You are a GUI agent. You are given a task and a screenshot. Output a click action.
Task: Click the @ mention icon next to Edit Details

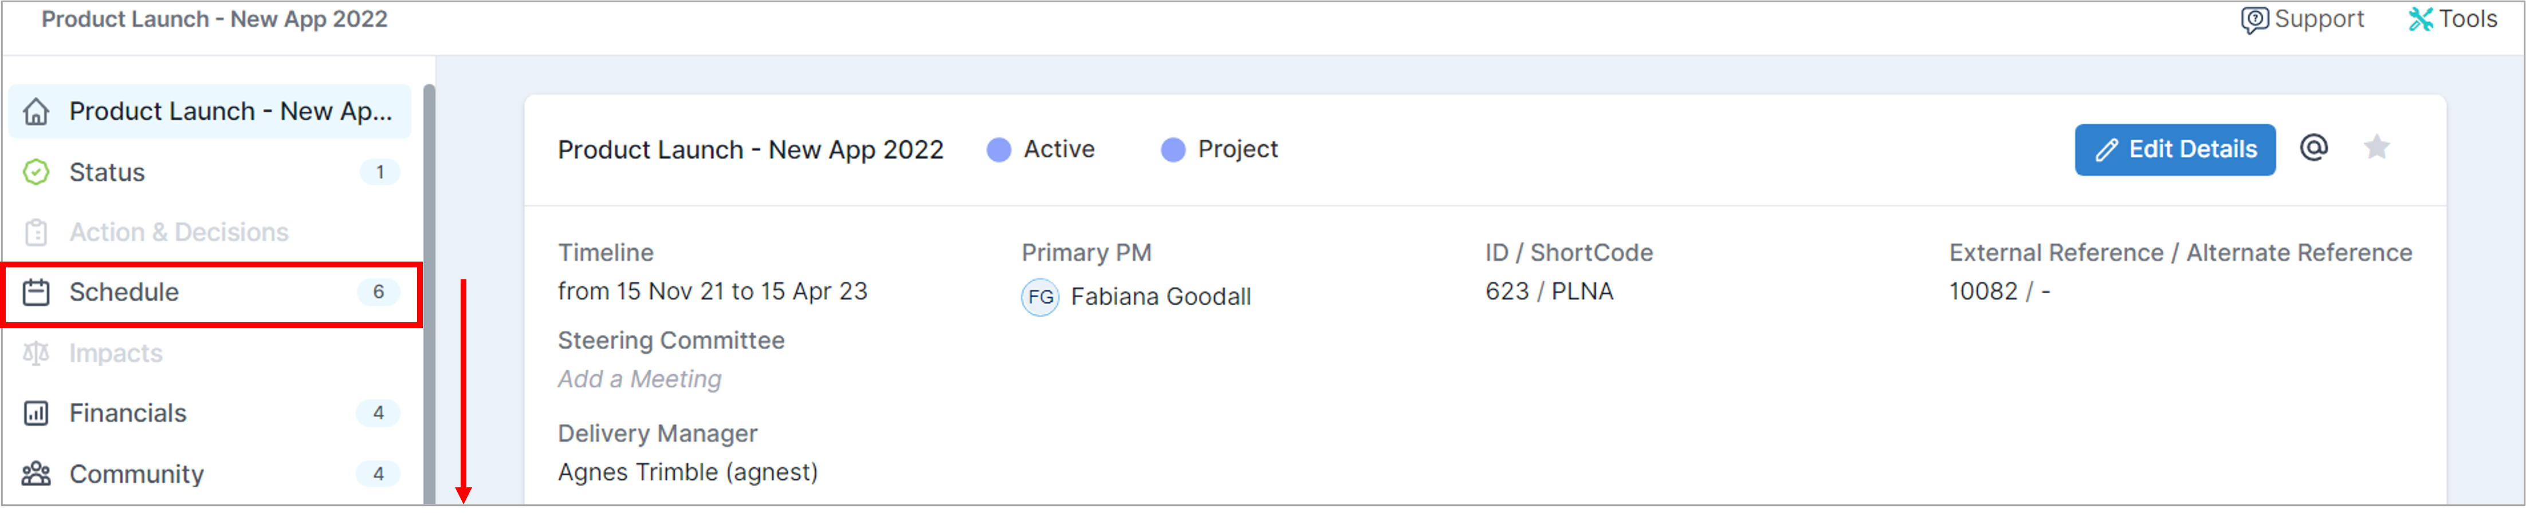pyautogui.click(x=2314, y=148)
